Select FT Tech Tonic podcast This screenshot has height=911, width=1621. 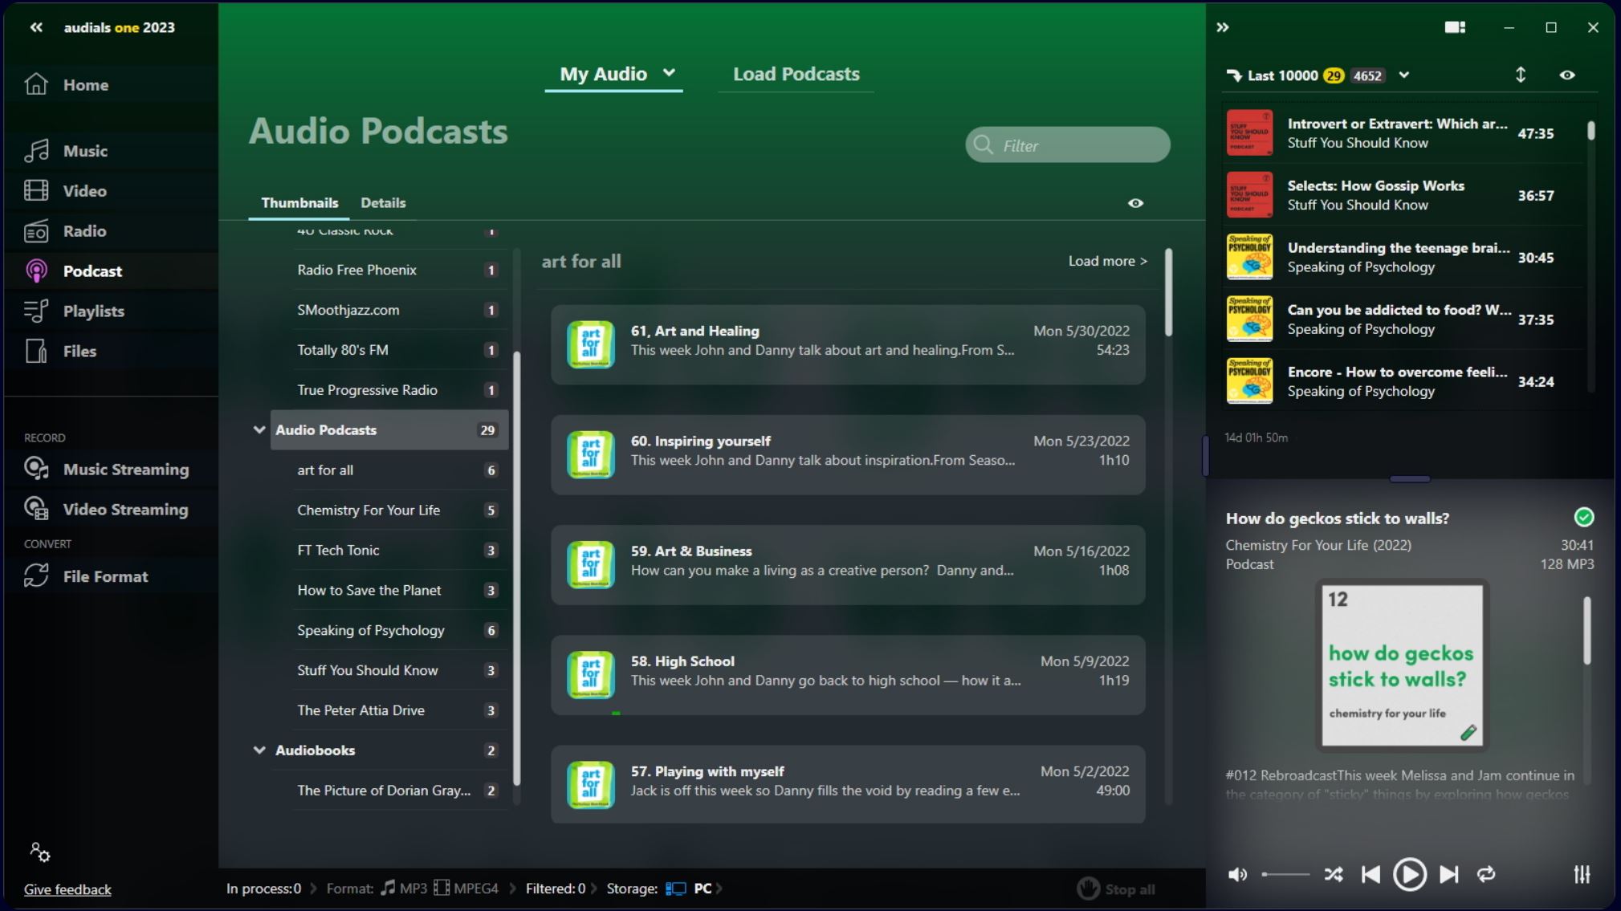click(400, 551)
